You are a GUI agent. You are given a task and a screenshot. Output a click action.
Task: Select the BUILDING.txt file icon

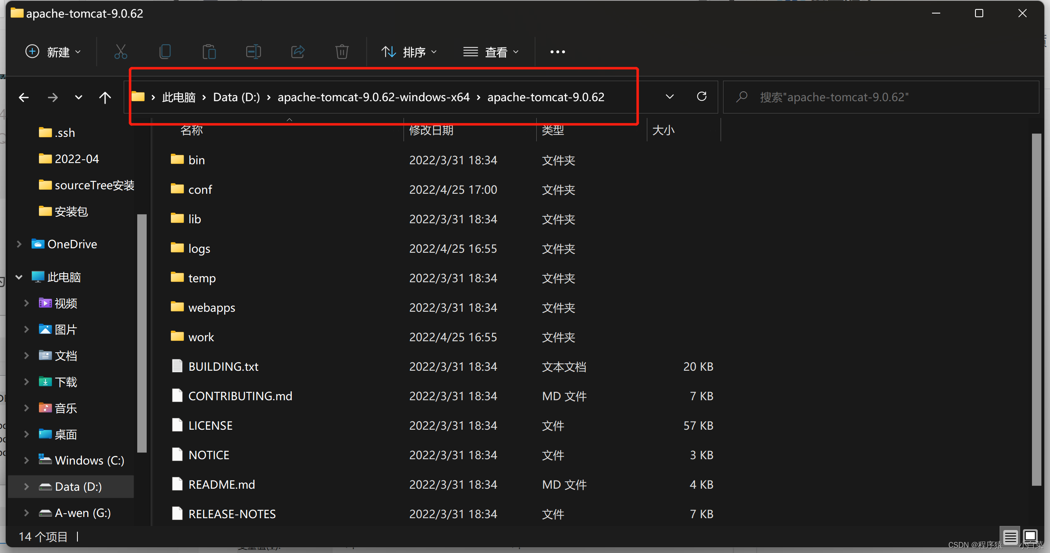tap(177, 366)
